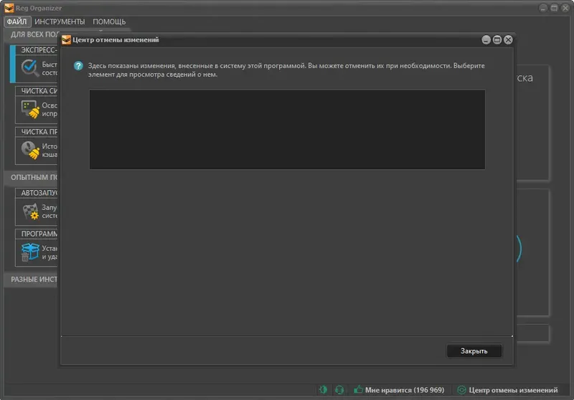Viewport: 574px width, 400px height.
Task: Click Мне нравится (196 969) link
Action: (405, 390)
